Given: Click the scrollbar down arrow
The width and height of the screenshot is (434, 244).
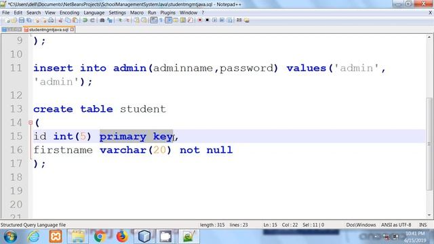Looking at the screenshot, I should click(429, 215).
